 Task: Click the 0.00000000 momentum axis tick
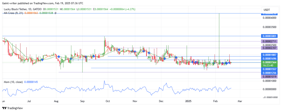(x=269, y=89)
